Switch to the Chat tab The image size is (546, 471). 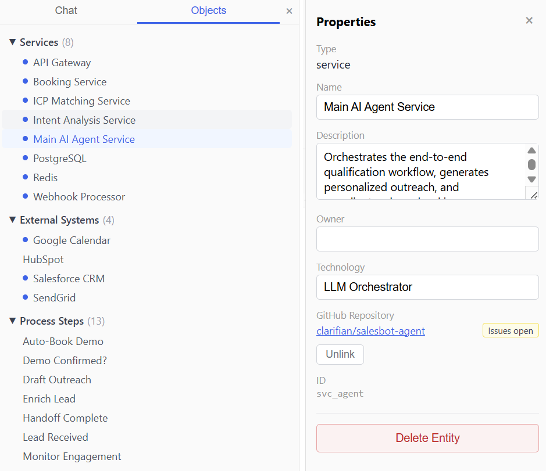[66, 10]
